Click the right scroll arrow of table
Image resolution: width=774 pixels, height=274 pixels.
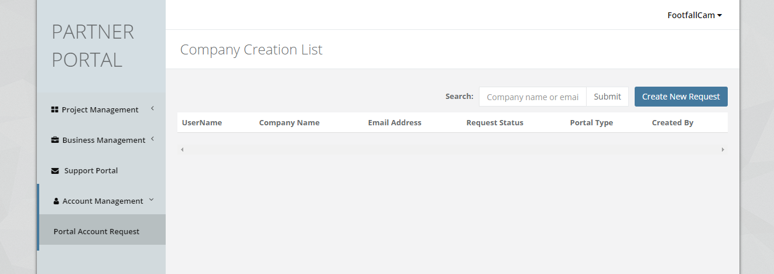pos(722,150)
